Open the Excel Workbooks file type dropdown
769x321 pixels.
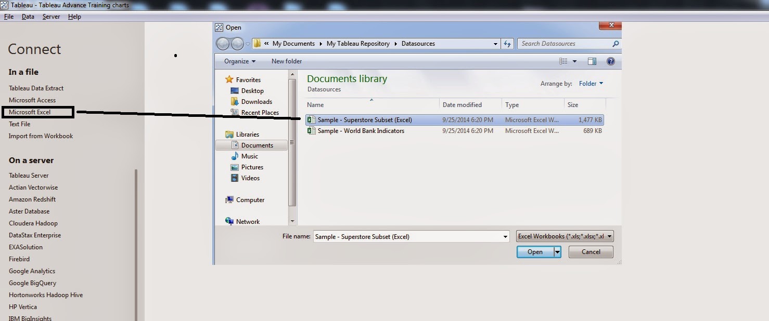click(x=565, y=236)
